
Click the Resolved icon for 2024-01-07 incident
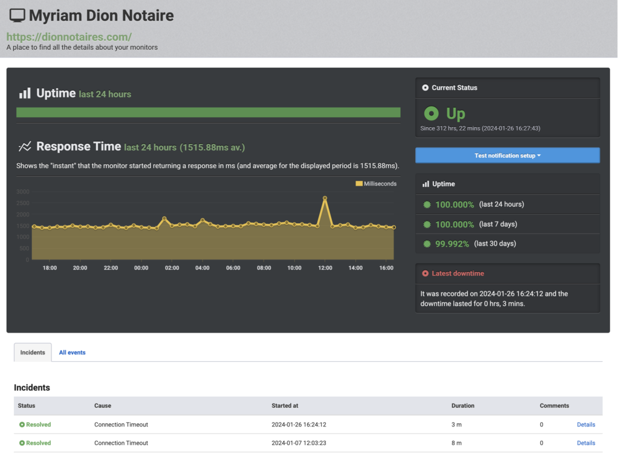click(x=22, y=443)
